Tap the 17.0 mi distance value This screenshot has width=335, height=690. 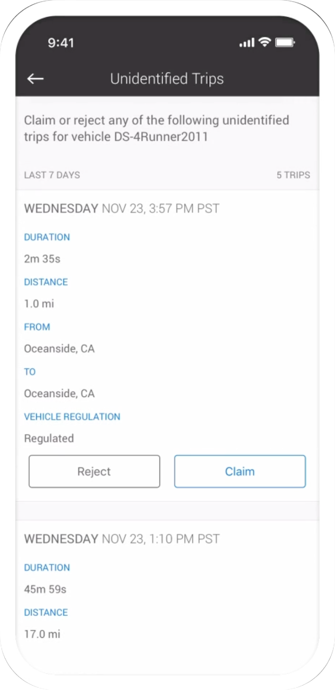42,634
